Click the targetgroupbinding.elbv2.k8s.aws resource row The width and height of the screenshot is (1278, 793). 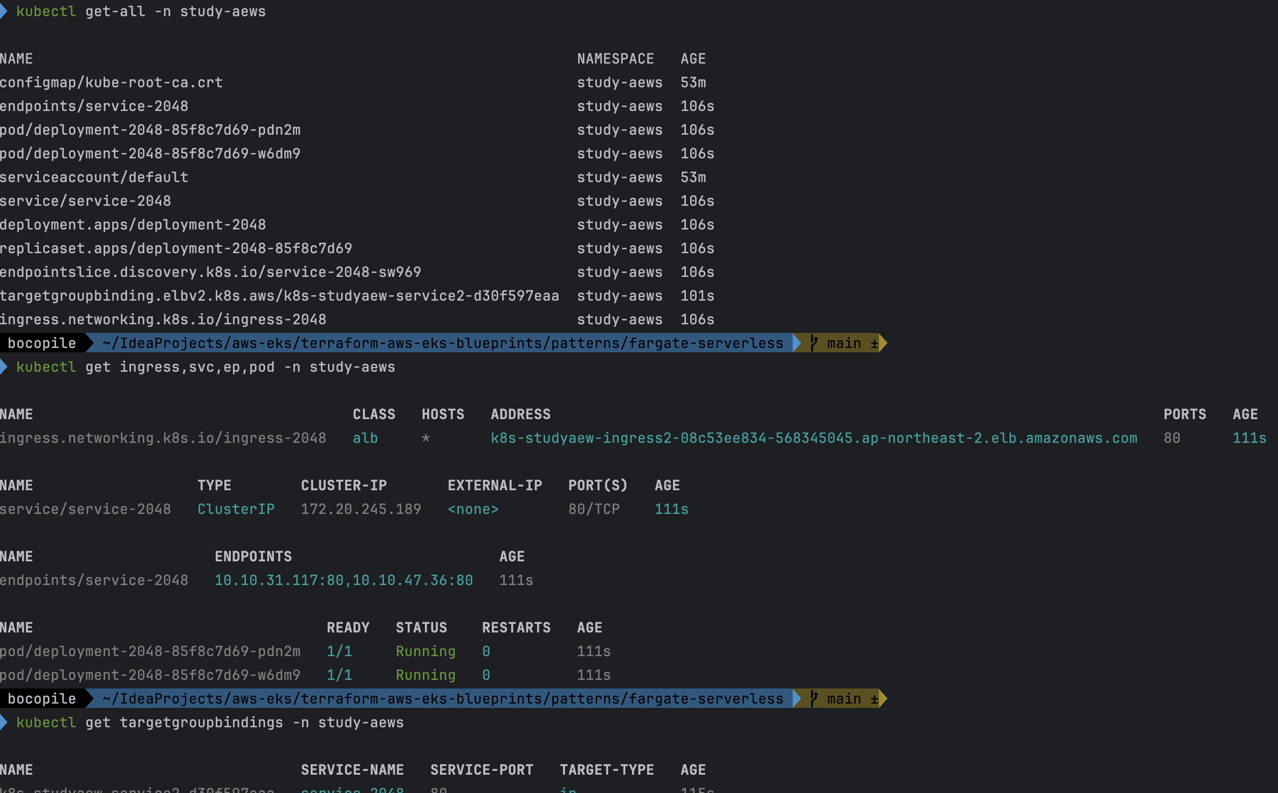(x=279, y=296)
